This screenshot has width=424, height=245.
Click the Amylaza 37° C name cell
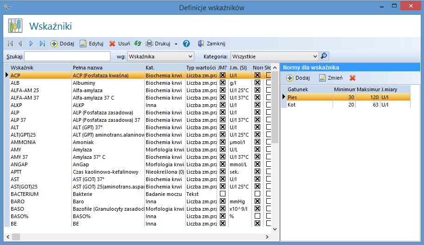click(x=108, y=157)
